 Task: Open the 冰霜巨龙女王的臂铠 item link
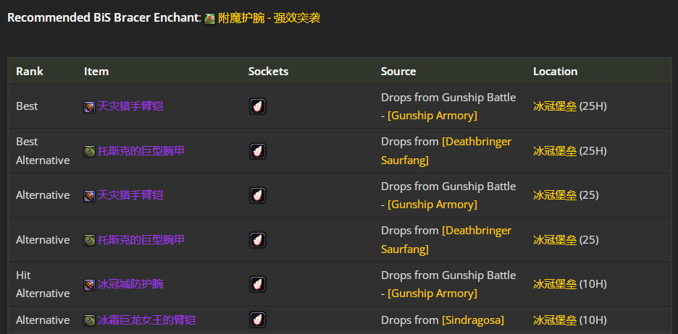(x=146, y=320)
